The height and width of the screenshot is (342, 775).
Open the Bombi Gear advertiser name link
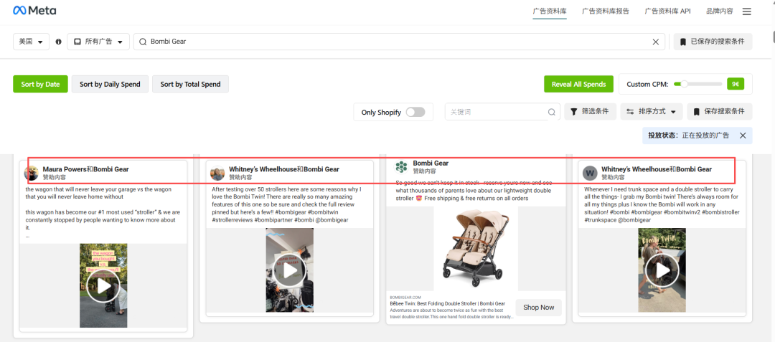[x=431, y=163]
